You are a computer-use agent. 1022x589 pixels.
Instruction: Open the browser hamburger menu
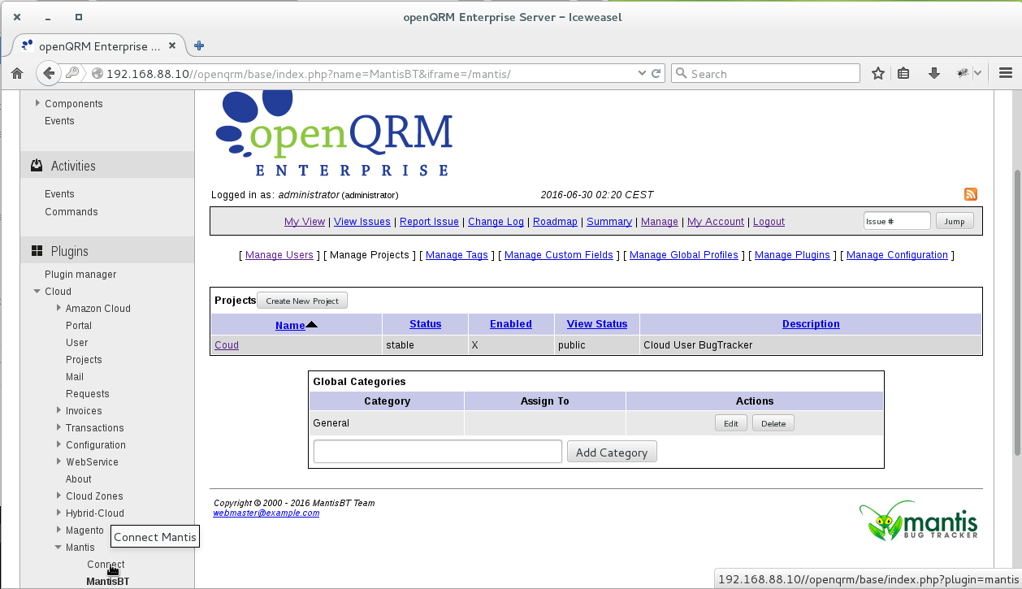1005,73
